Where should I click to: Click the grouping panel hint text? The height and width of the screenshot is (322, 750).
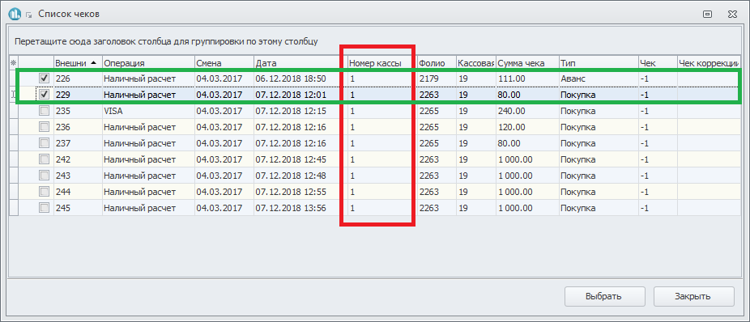[166, 41]
